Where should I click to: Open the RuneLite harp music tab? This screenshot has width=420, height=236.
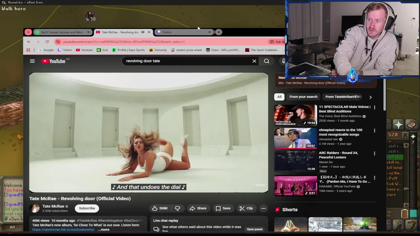tap(411, 225)
